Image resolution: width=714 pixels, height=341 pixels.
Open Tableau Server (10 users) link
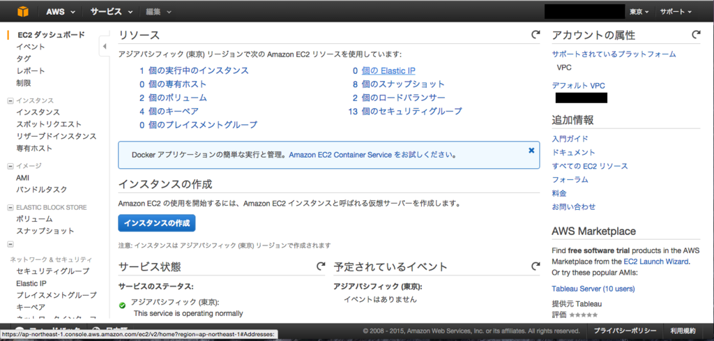point(593,289)
